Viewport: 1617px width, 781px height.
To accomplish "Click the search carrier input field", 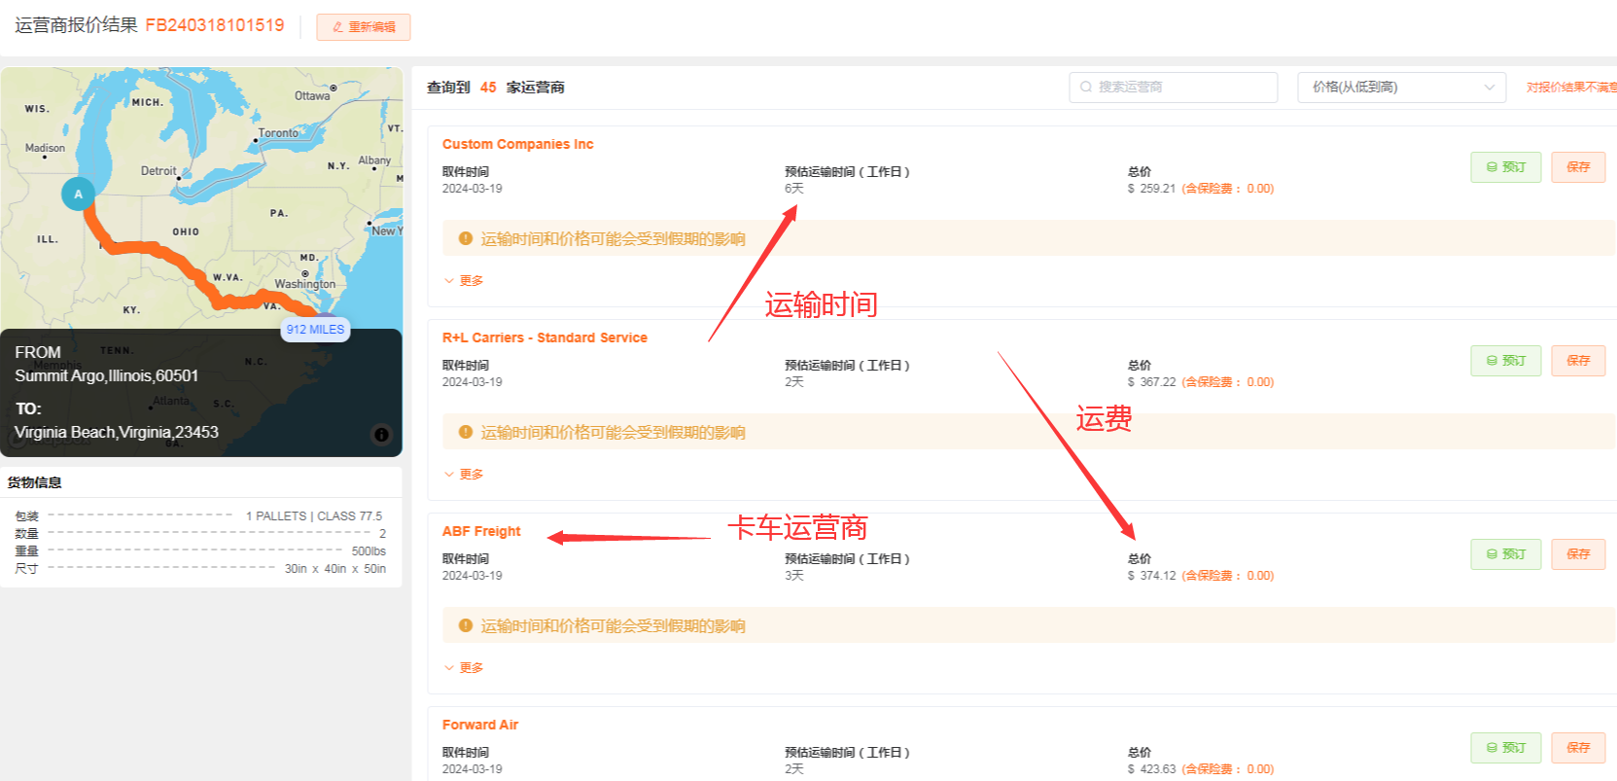I will pos(1173,88).
